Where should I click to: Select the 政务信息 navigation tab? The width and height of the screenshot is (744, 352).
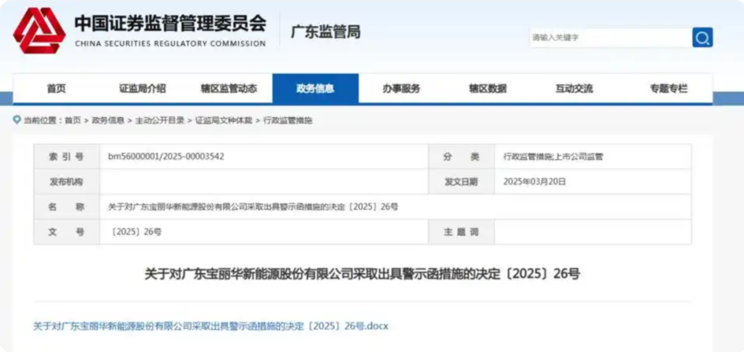(315, 88)
